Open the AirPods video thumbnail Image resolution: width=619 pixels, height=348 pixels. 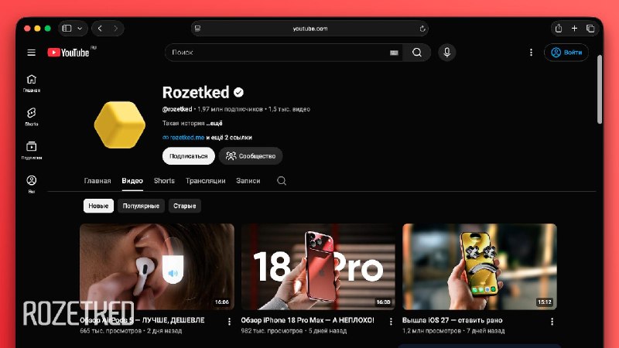point(157,267)
